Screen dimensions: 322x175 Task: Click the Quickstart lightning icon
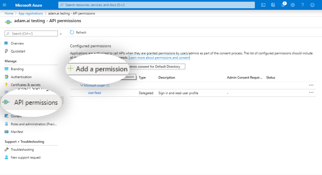[6, 51]
